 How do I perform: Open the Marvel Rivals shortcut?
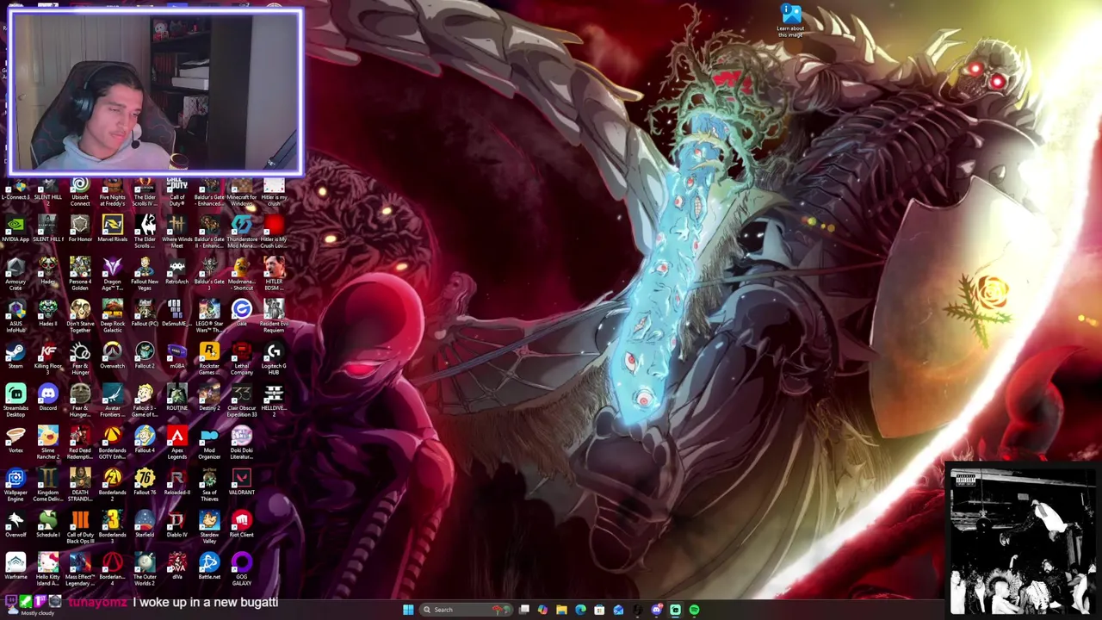point(112,230)
